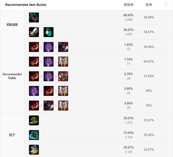Click the 登场率 column header

(128, 5)
